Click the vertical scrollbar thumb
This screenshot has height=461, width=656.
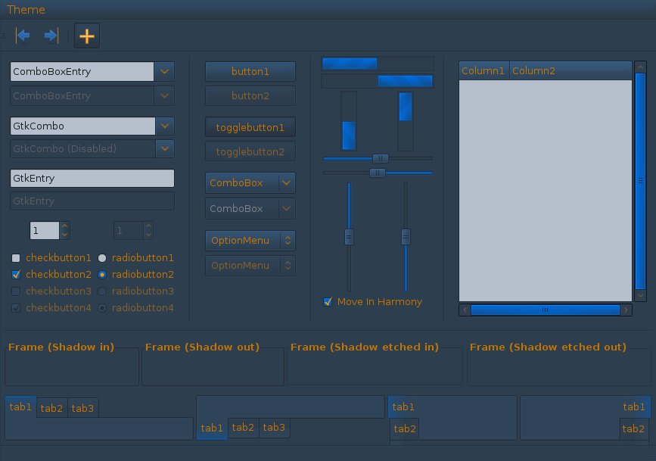point(640,181)
